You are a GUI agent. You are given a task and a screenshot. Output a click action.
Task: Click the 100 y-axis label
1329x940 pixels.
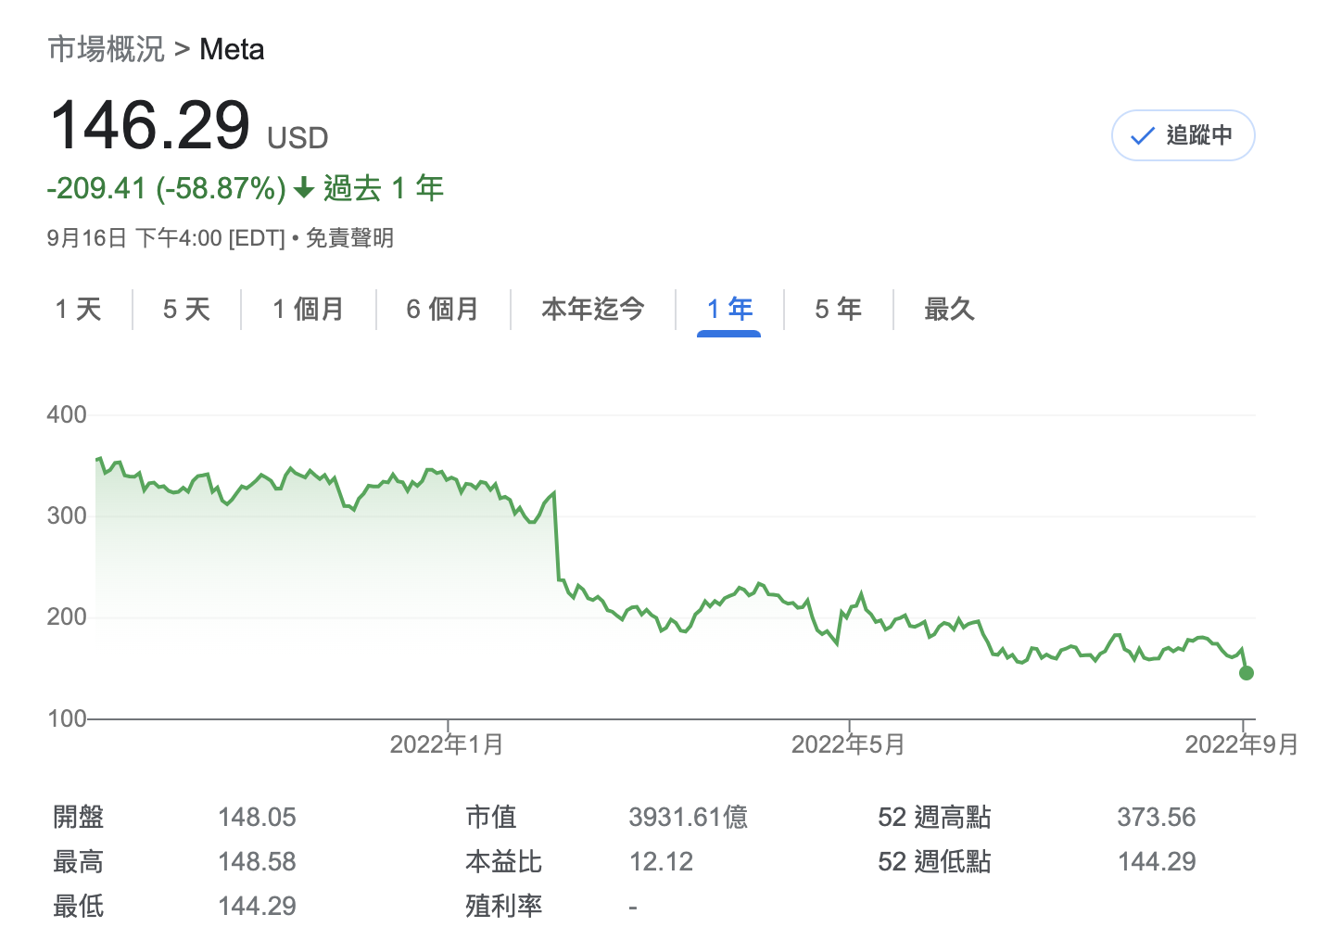(67, 718)
